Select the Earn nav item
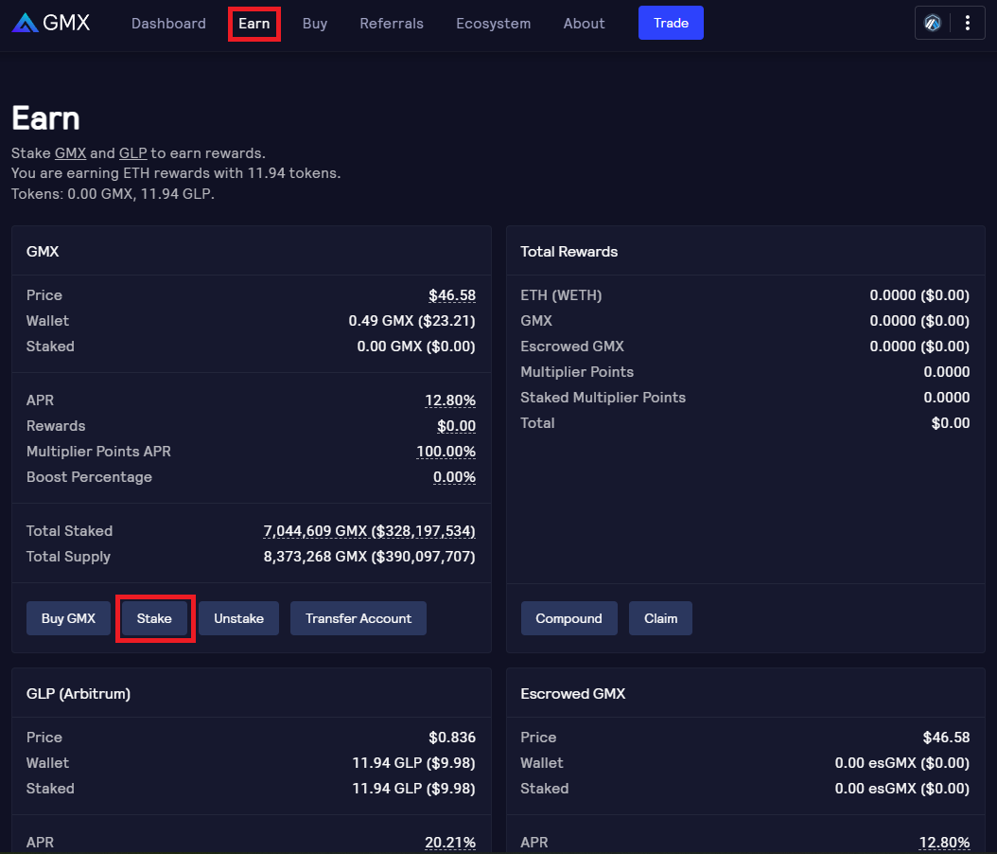This screenshot has height=854, width=997. 254,24
